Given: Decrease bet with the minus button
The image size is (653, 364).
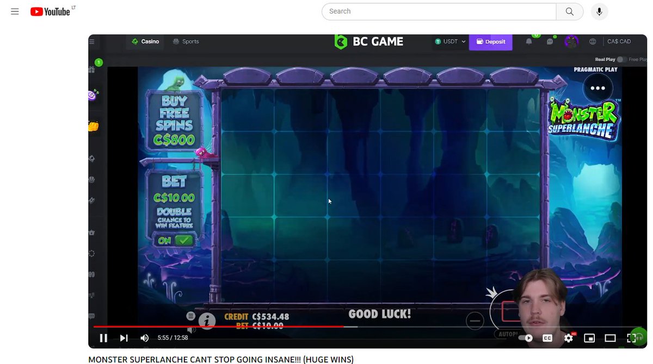Looking at the screenshot, I should coord(475,321).
